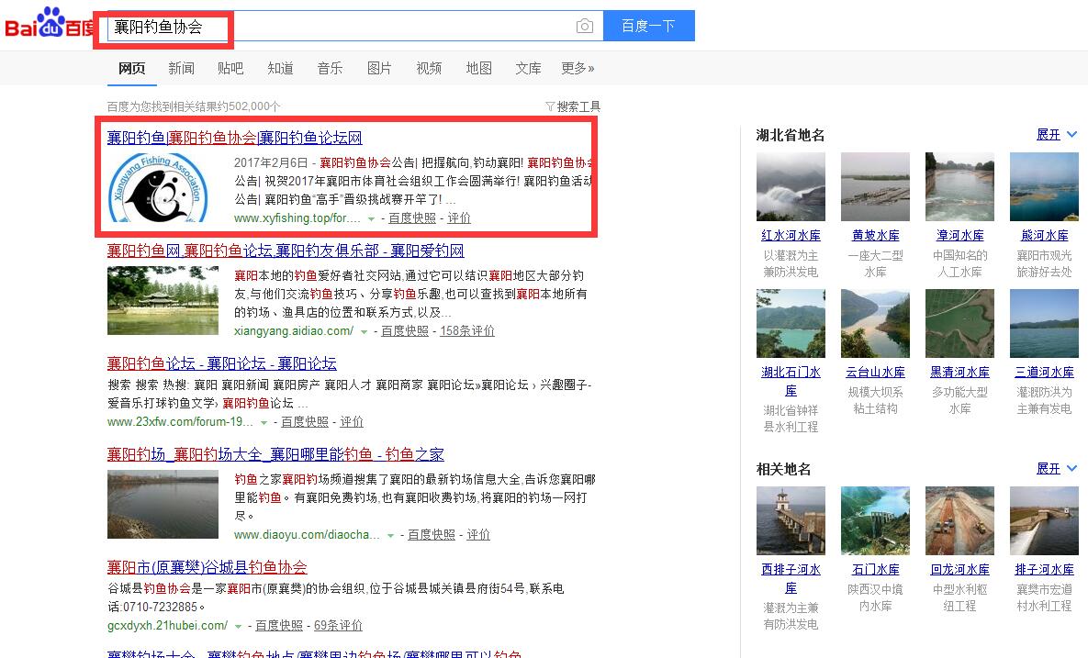
Task: Open the 湖北石门水库 photo
Action: point(791,324)
